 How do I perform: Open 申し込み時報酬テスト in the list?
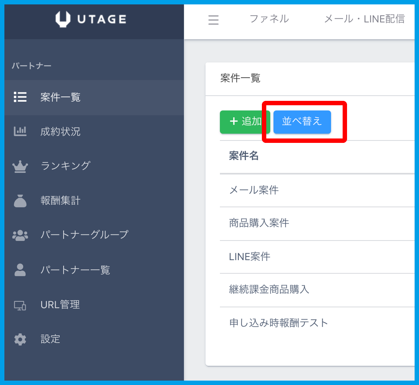click(x=279, y=323)
